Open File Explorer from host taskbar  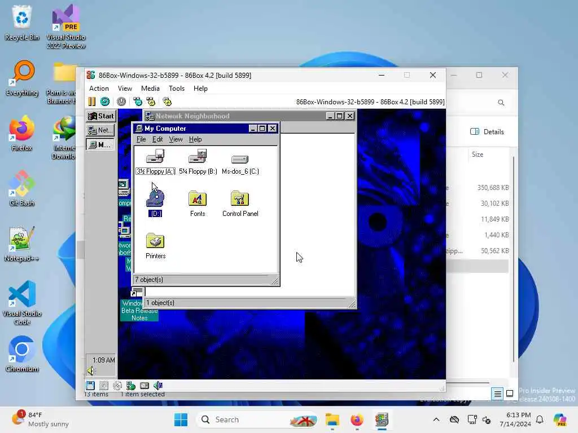[x=332, y=419]
